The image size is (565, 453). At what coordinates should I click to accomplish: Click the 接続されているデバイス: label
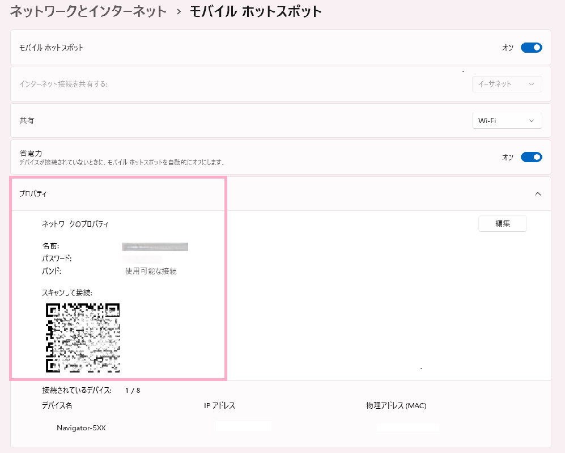[77, 390]
